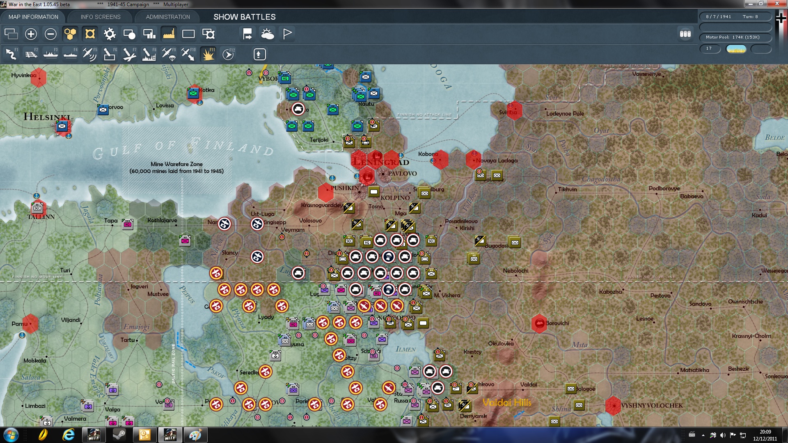Toggle the yellow hex grid display

(x=70, y=34)
